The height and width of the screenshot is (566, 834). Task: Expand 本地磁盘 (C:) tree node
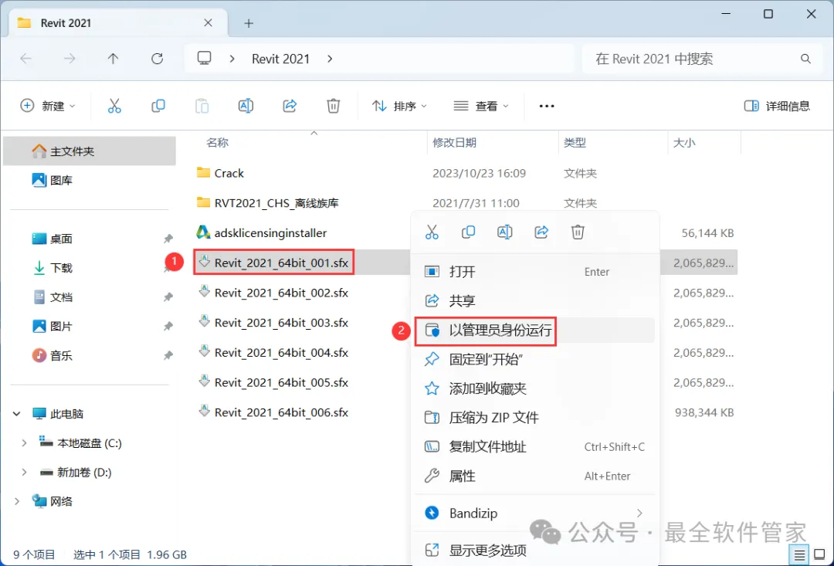(x=24, y=443)
